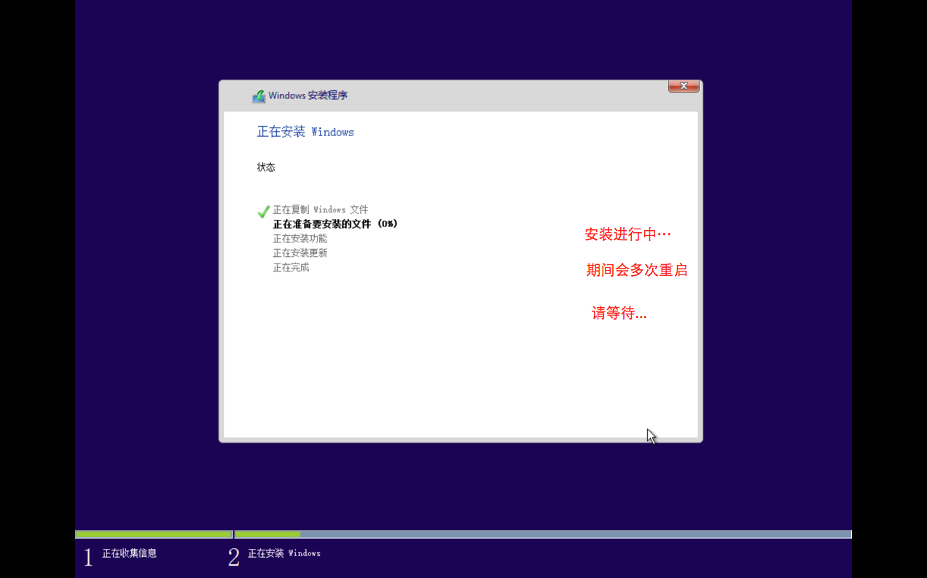
Task: Click the 状态 label
Action: [x=266, y=167]
